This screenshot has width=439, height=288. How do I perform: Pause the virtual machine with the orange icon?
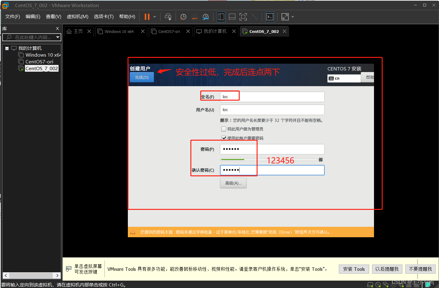click(147, 17)
